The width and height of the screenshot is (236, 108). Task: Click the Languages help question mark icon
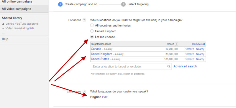tap(84, 91)
